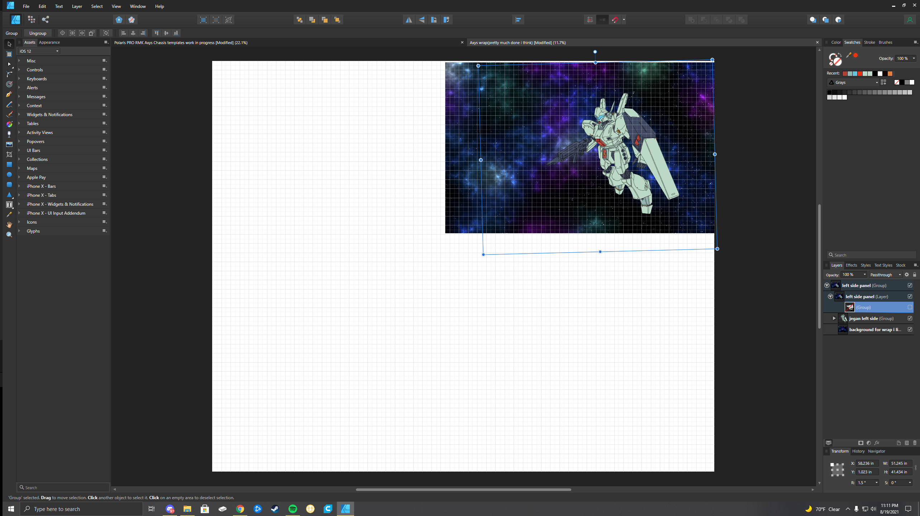Collapse the left side panel Group
Viewport: 920px width, 516px height.
coord(827,285)
